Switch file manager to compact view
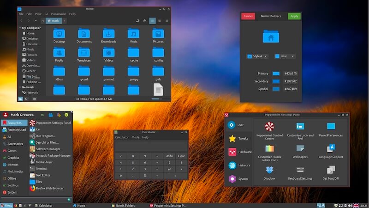The height and width of the screenshot is (208, 369). [x=167, y=21]
